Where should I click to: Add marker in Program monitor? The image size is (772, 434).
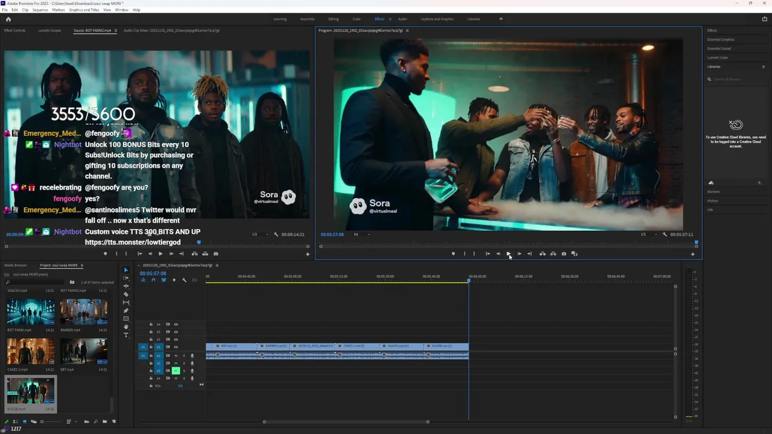click(454, 254)
